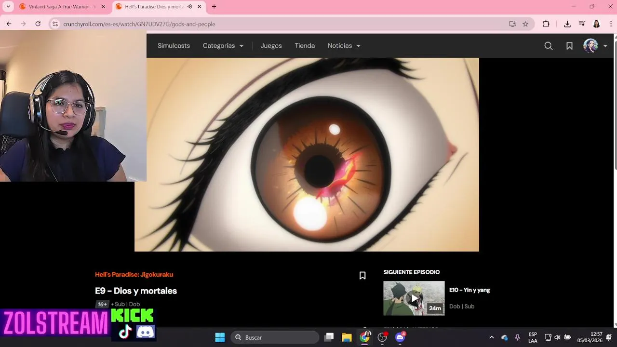The width and height of the screenshot is (617, 347).
Task: Open the Chrome profile avatar
Action: [x=596, y=24]
